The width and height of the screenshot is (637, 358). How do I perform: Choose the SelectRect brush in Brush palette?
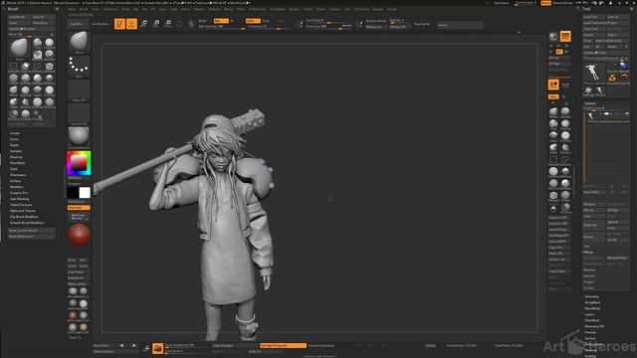click(x=13, y=67)
